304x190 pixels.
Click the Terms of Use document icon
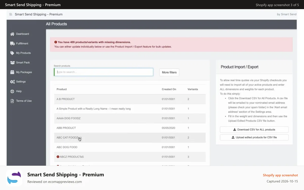[12, 101]
